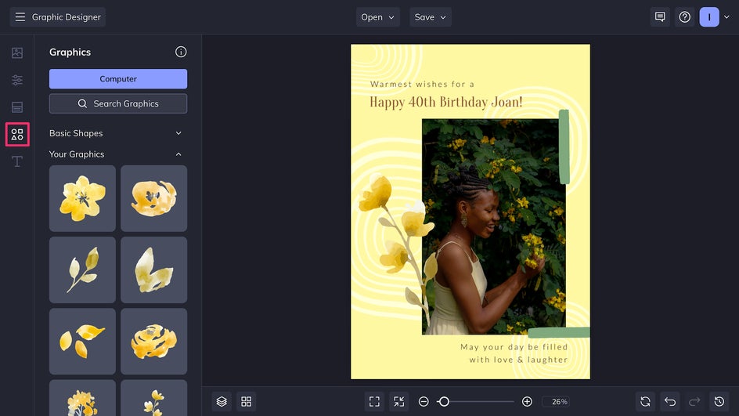Viewport: 739px width, 416px height.
Task: Open the Open dropdown menu
Action: click(x=377, y=17)
